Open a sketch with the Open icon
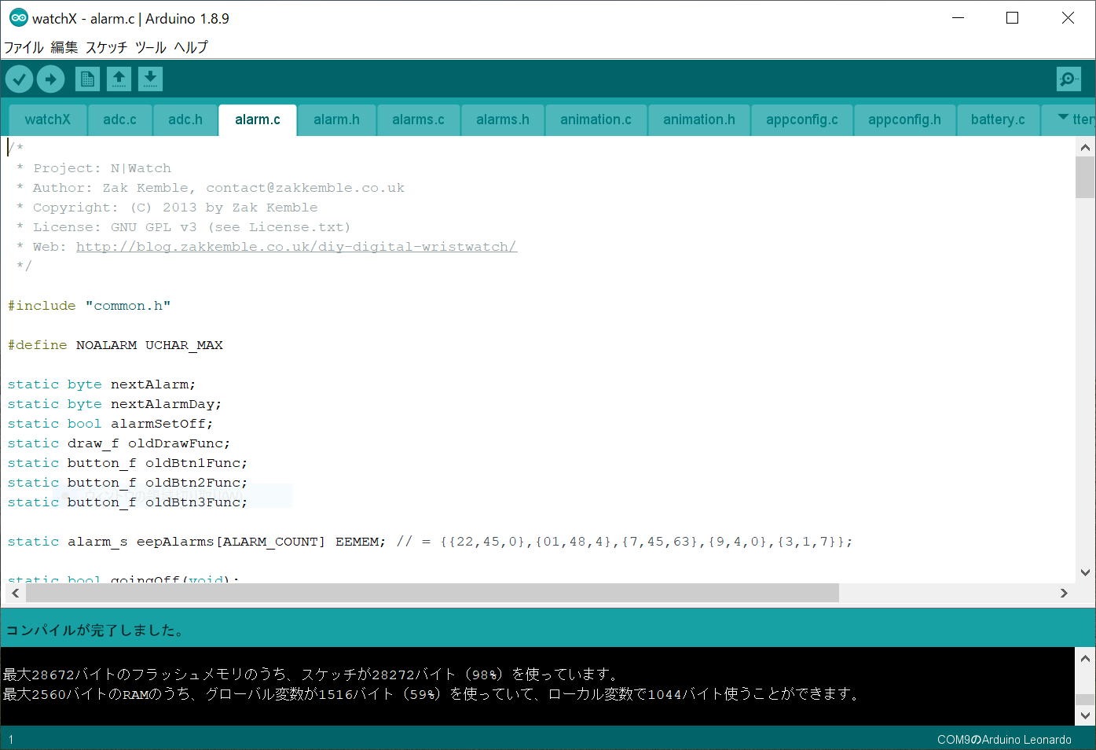The width and height of the screenshot is (1096, 750). (119, 79)
